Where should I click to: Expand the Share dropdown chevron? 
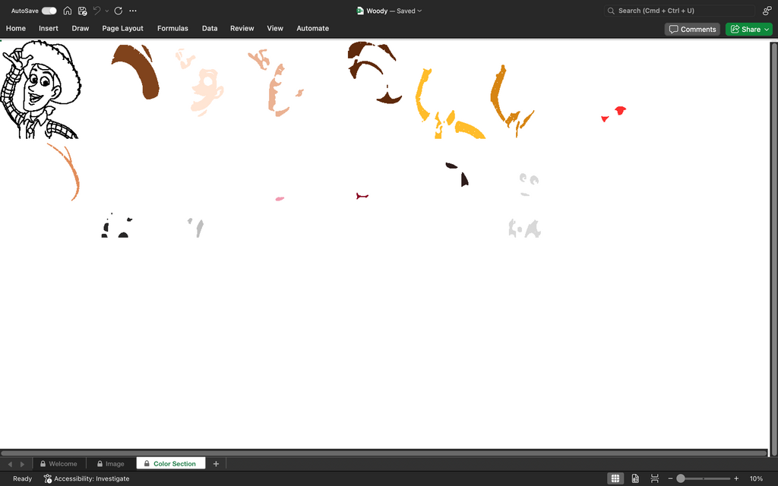pos(767,30)
